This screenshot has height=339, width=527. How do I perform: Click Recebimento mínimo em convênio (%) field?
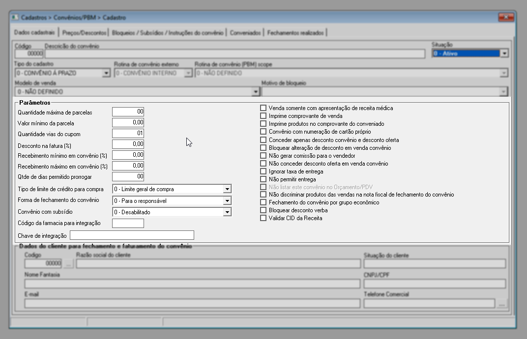tap(128, 155)
